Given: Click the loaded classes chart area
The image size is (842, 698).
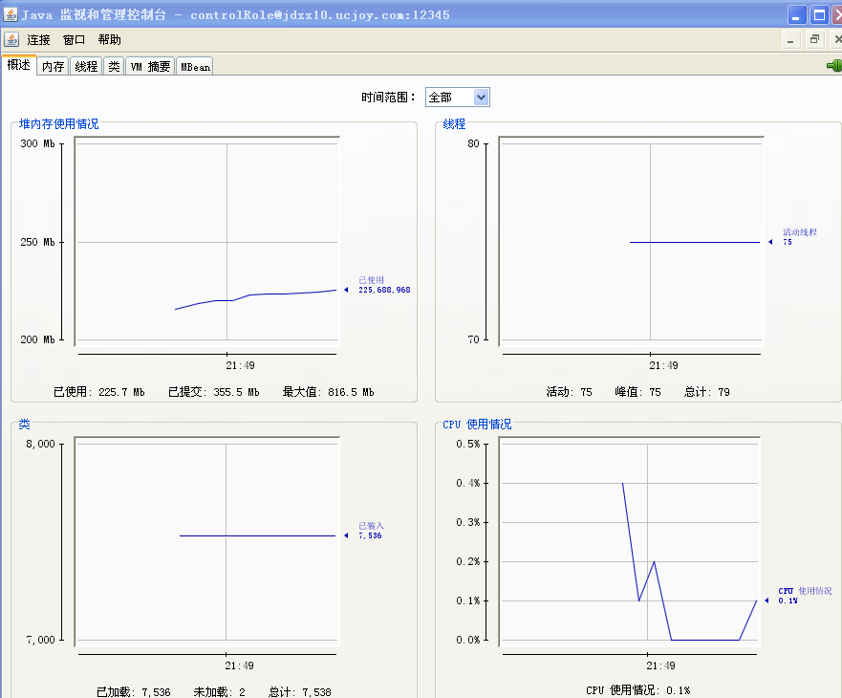Looking at the screenshot, I should click(207, 541).
